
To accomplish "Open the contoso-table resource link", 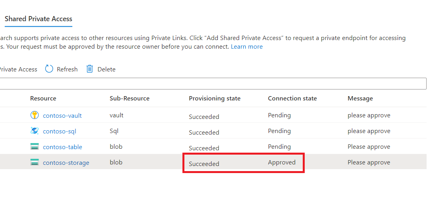I will (x=63, y=147).
